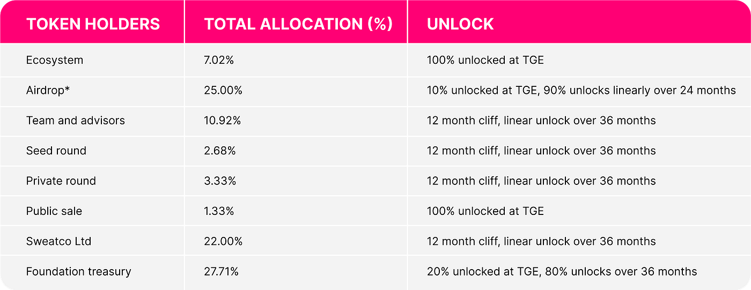751x290 pixels.
Task: Click the Foundation treasury row label
Action: [79, 271]
